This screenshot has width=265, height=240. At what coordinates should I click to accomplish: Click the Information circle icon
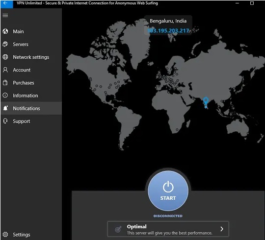click(x=5, y=96)
